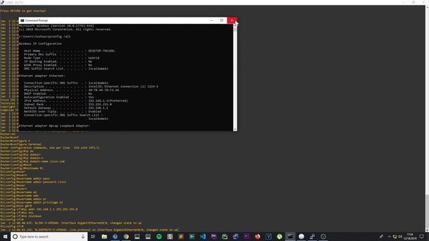Launch Spotify from the taskbar
Screen dimensions: 429x241
(x=159, y=236)
